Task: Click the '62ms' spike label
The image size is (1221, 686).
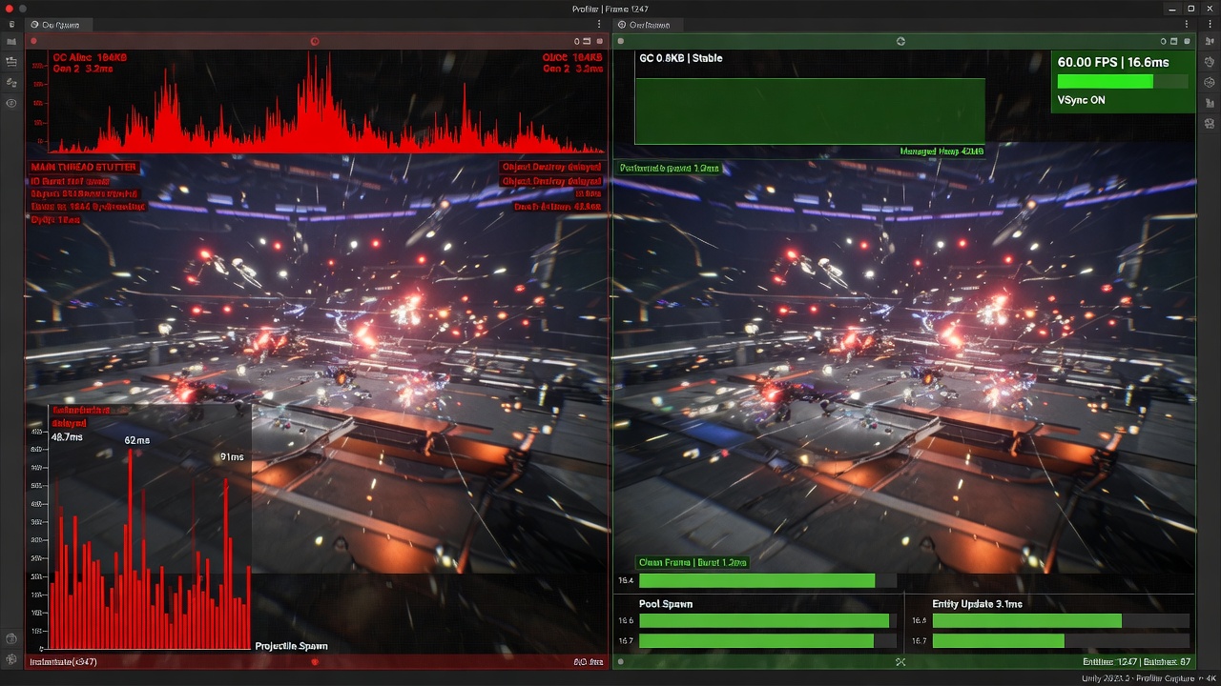Action: pos(137,440)
